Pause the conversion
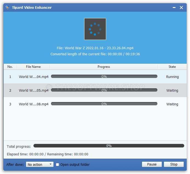The image size is (190, 174). (x=152, y=164)
